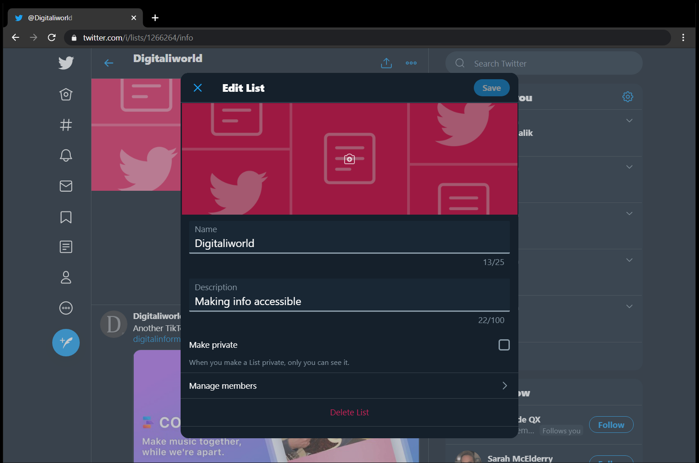Click the More options ellipsis in sidebar

coord(66,308)
